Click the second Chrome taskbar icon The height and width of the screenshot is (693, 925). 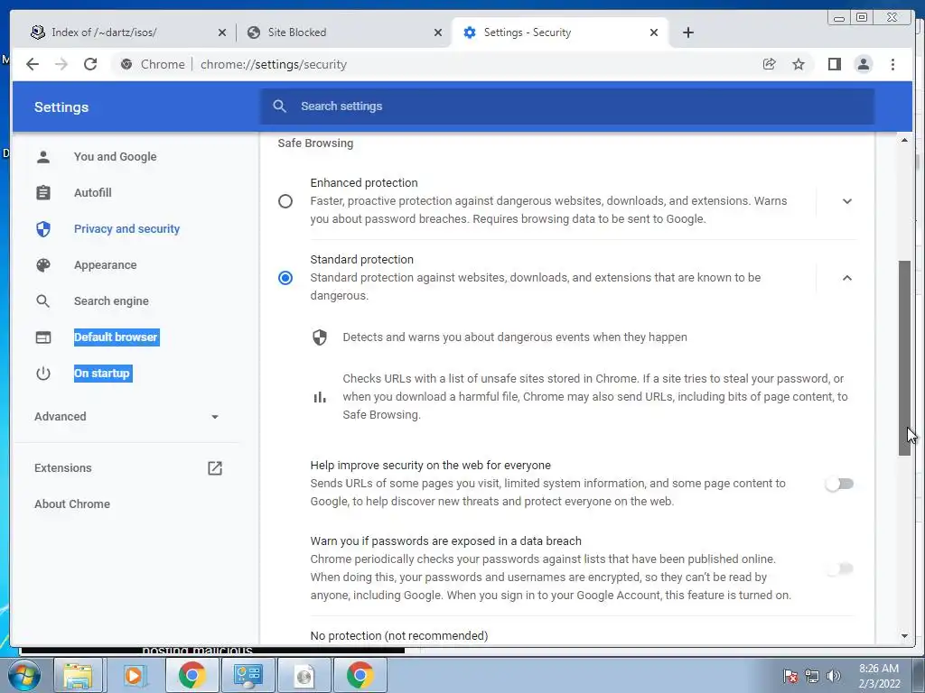coord(360,675)
